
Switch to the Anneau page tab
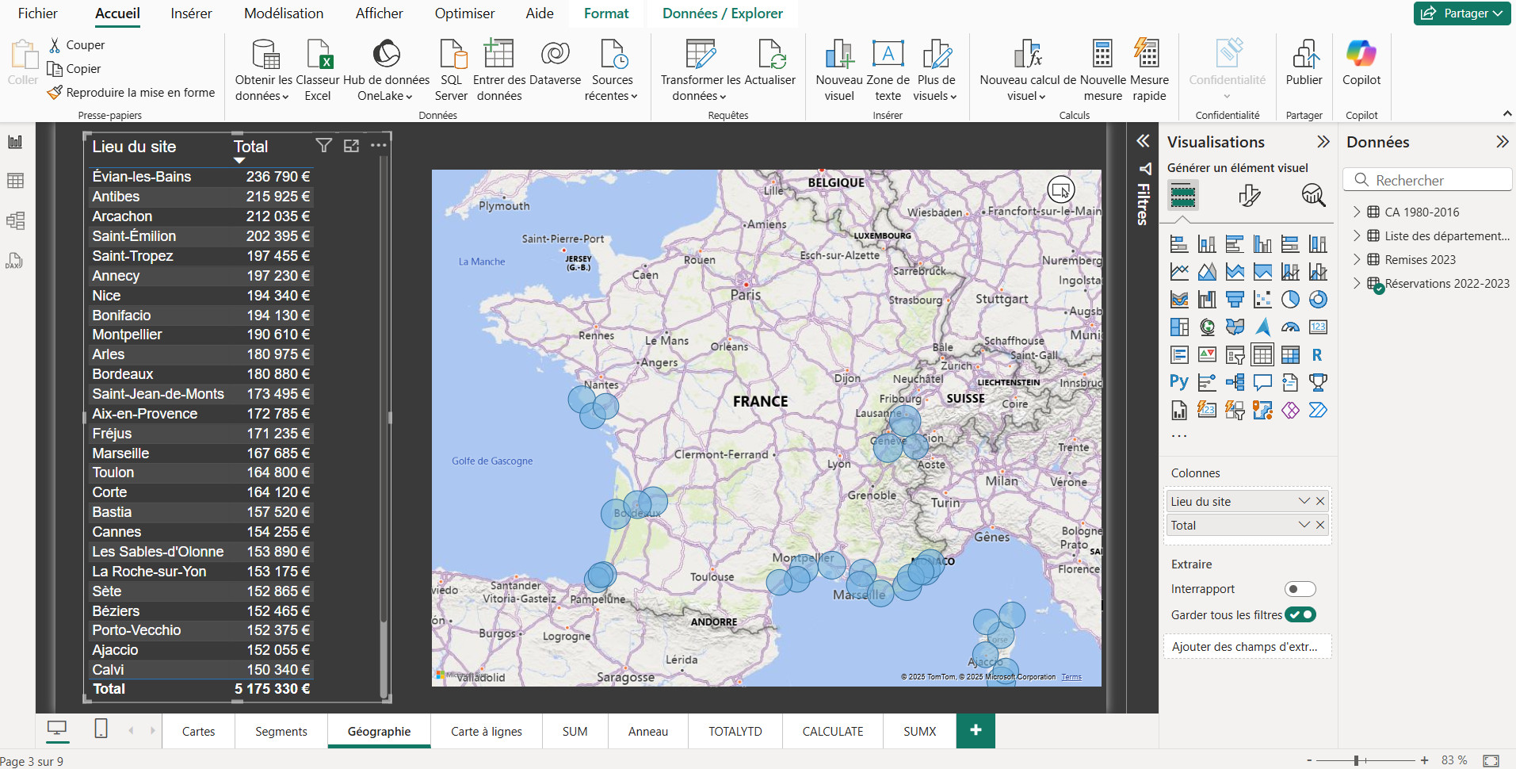(x=648, y=731)
